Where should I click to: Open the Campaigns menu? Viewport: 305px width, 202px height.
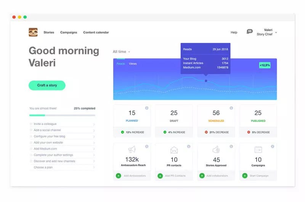[x=69, y=32]
